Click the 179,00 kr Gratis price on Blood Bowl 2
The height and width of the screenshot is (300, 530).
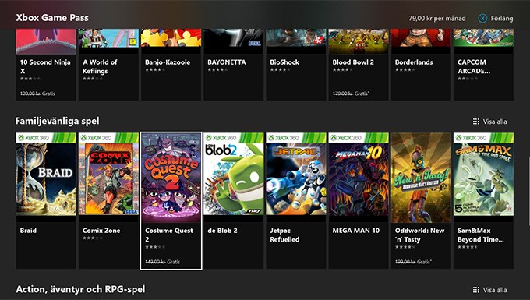(351, 94)
